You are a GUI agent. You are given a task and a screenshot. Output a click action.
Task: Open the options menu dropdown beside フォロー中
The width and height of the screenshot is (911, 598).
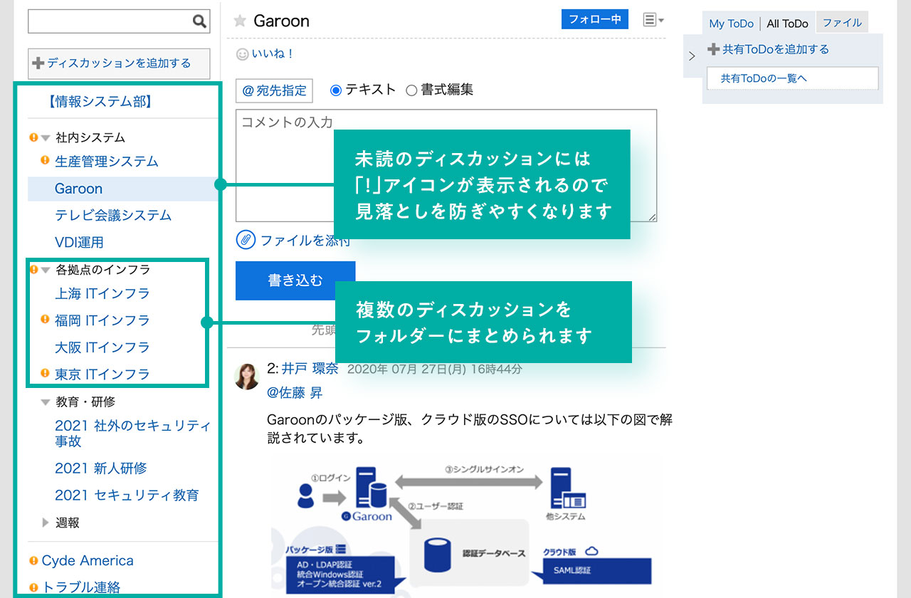coord(653,20)
